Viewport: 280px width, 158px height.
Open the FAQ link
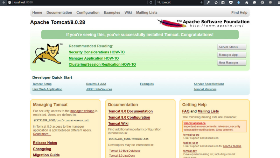coord(186,111)
